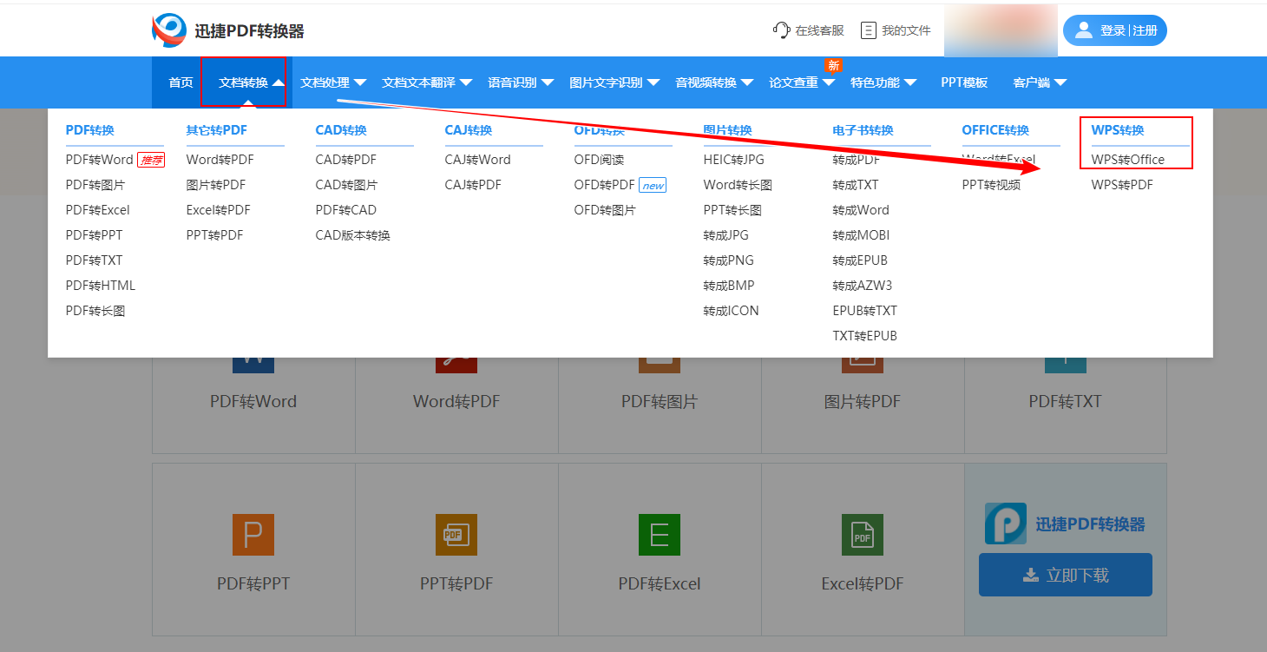Open the PPT转PDF card icon
Screen dimensions: 1267x652
tap(456, 535)
